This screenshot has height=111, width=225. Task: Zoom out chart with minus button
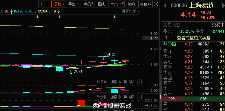(48, 4)
